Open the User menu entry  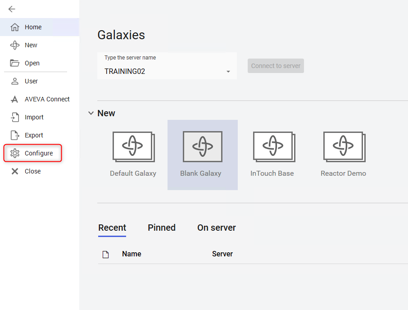point(40,81)
